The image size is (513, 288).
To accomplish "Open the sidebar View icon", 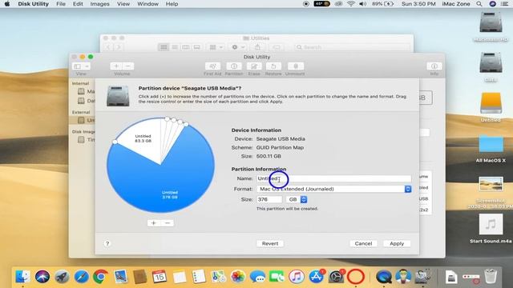I will 78,66.
